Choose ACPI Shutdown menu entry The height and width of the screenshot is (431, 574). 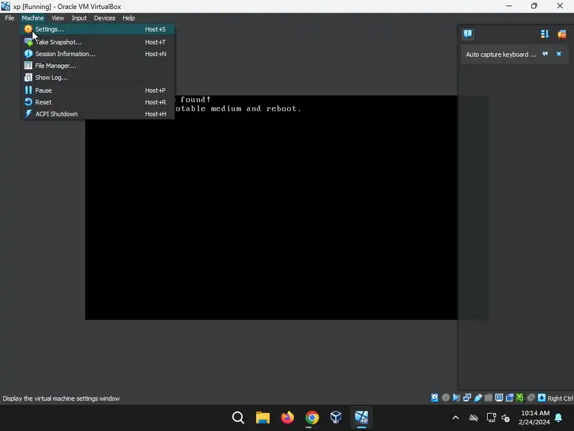tap(98, 113)
